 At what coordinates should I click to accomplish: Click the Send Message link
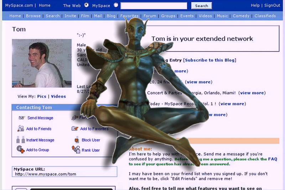click(40, 118)
